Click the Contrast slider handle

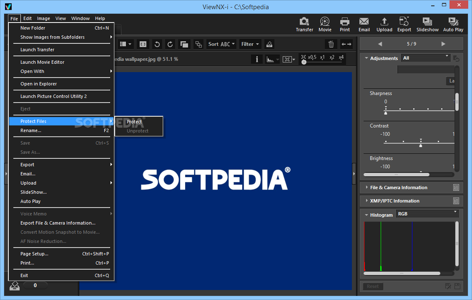421,146
